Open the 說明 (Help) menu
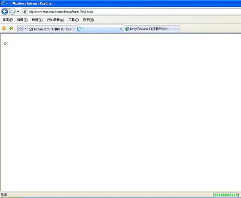The width and height of the screenshot is (241, 198). [88, 20]
